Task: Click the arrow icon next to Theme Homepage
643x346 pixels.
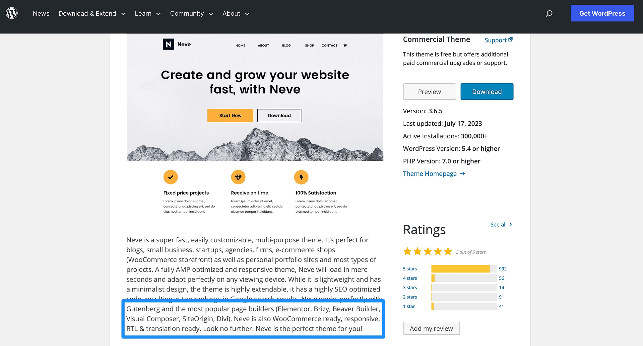Action: [x=462, y=174]
